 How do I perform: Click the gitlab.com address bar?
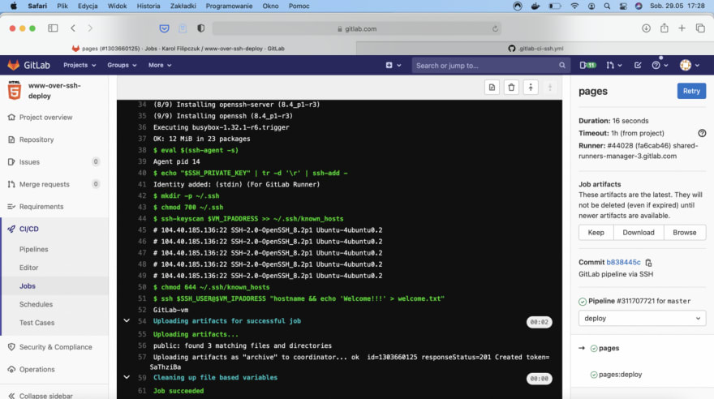click(x=357, y=28)
